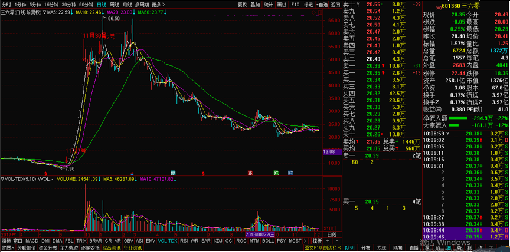Click the 统计 statistics button
The width and height of the screenshot is (510, 252).
268,4
